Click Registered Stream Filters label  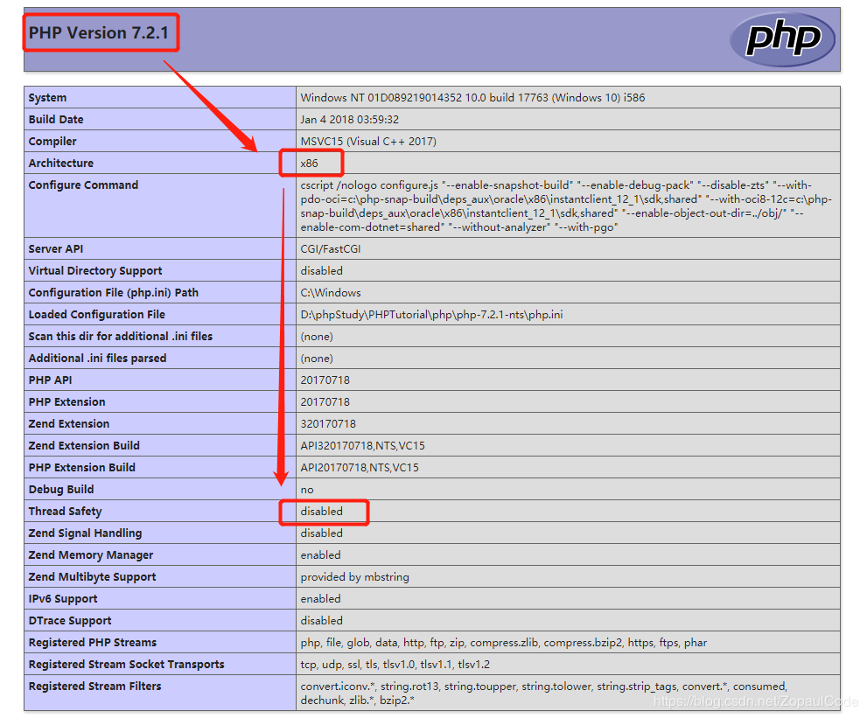click(x=95, y=687)
